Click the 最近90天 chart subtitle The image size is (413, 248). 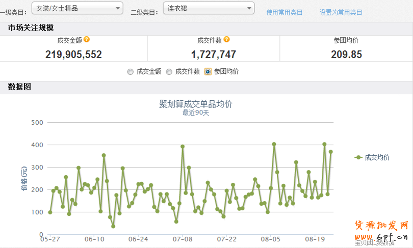196,113
